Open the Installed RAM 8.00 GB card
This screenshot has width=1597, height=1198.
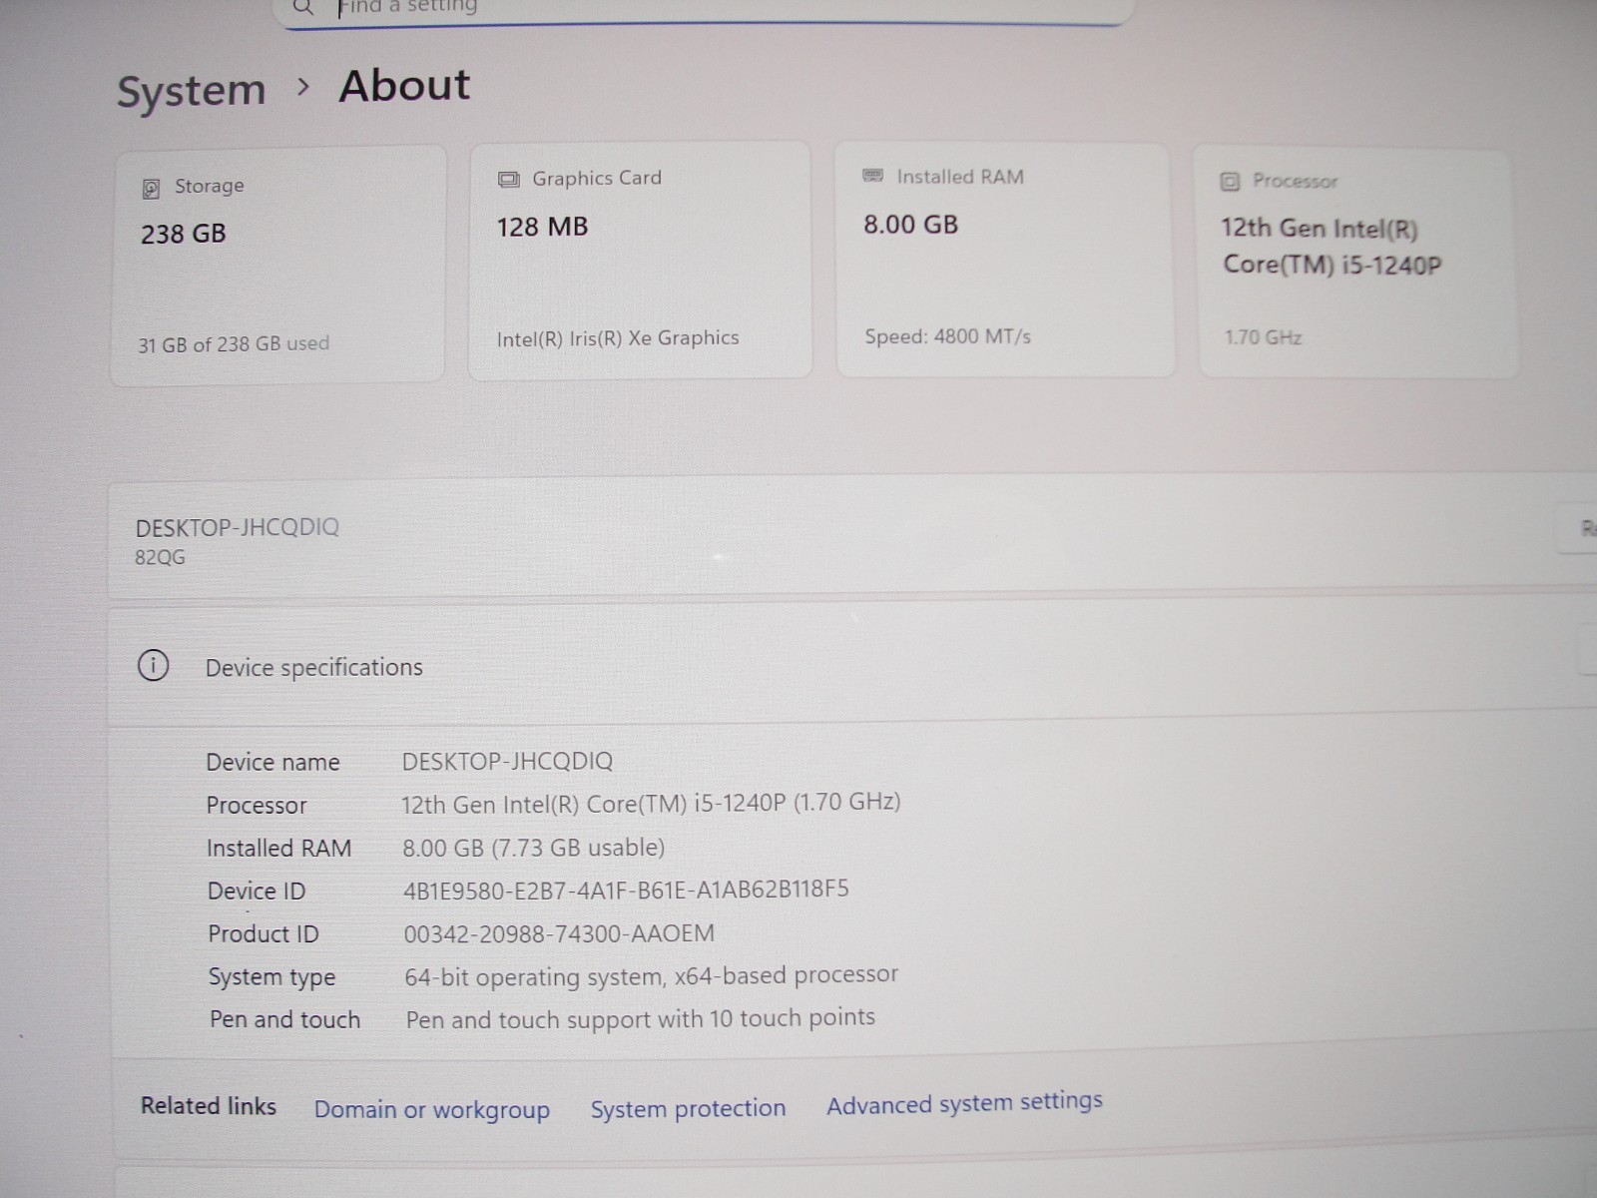pyautogui.click(x=1005, y=260)
